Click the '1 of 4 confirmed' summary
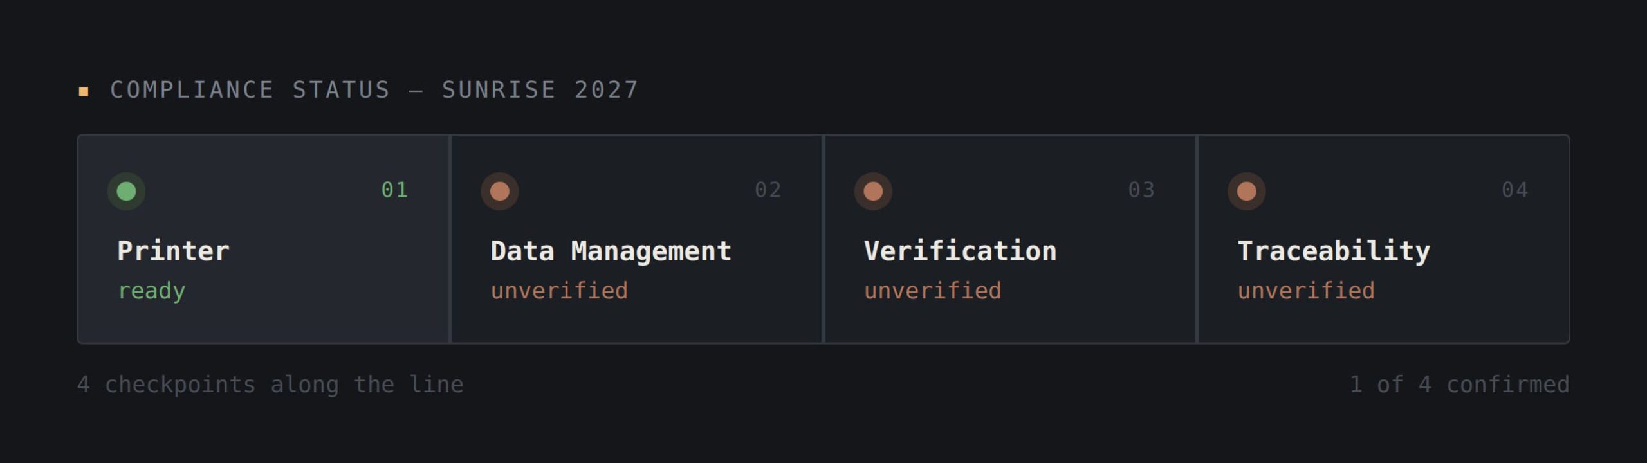The image size is (1647, 463). 1459,385
